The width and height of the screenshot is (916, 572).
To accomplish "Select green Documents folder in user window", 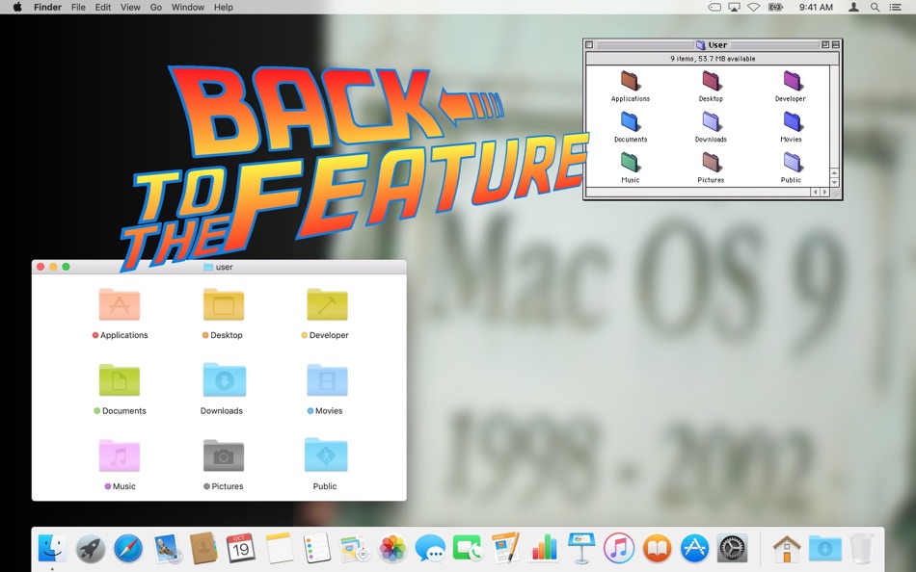I will point(120,380).
